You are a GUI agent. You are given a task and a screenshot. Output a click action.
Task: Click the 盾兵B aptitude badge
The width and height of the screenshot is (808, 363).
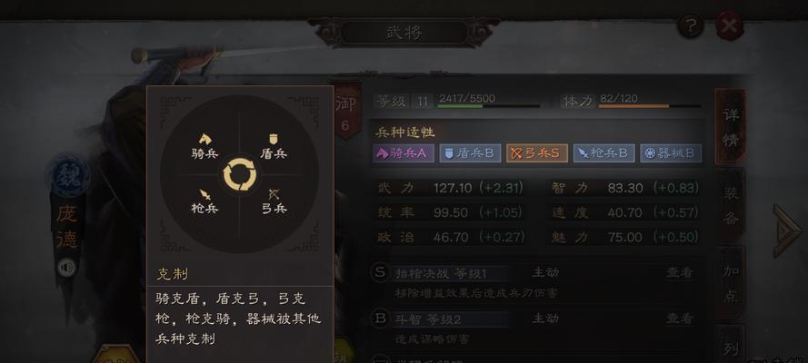(x=470, y=153)
